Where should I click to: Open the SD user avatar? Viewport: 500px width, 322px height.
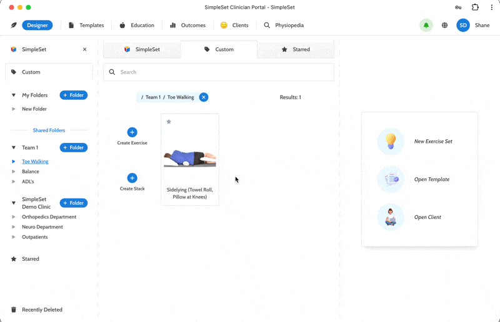[x=463, y=25]
